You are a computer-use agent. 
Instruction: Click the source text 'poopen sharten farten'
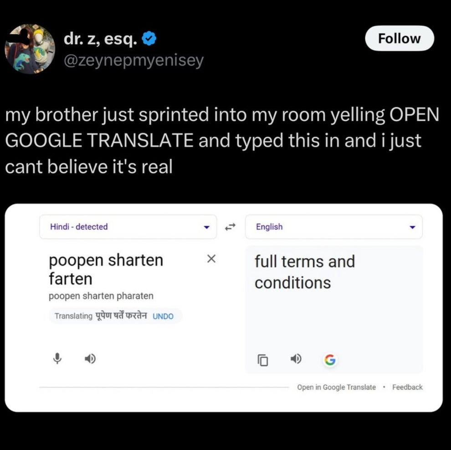point(106,269)
